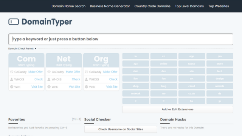Screen dimensions: 242x136
Task: Click Add or Edit Extensions button
Action: (178, 109)
